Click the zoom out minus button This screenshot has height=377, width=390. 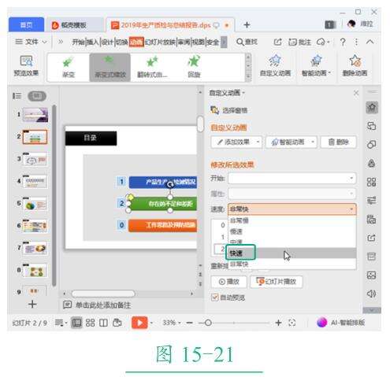[x=189, y=323]
